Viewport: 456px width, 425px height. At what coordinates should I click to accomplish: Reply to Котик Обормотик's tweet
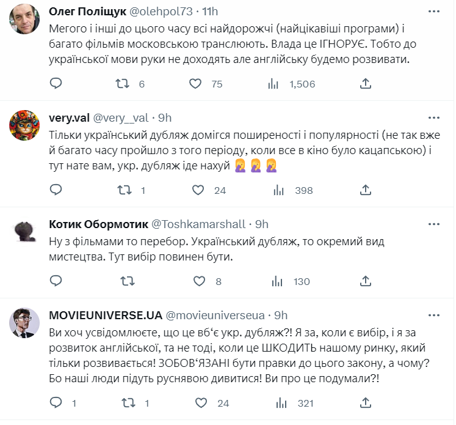click(56, 281)
